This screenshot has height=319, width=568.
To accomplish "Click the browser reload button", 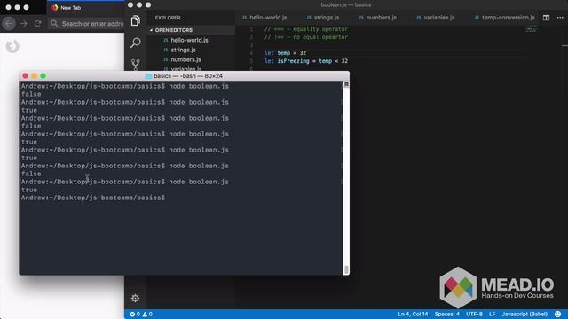I will [37, 24].
